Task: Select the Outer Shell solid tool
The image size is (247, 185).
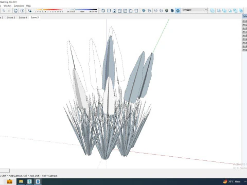Action: (213, 11)
